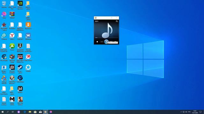
Task: Minimize the media player window
Action: click(x=107, y=18)
